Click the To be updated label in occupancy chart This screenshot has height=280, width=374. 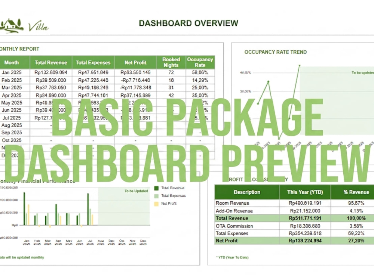click(x=362, y=73)
